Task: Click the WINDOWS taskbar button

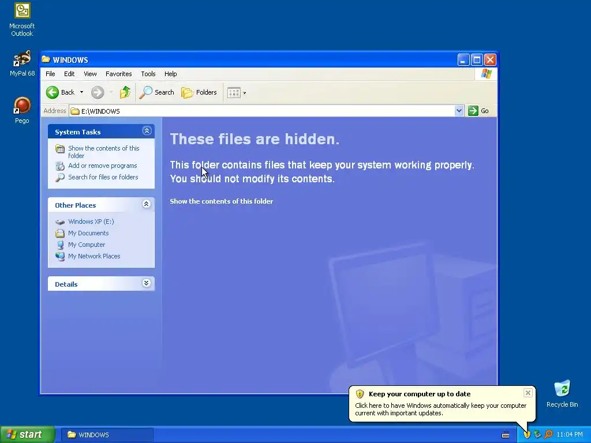Action: point(107,435)
